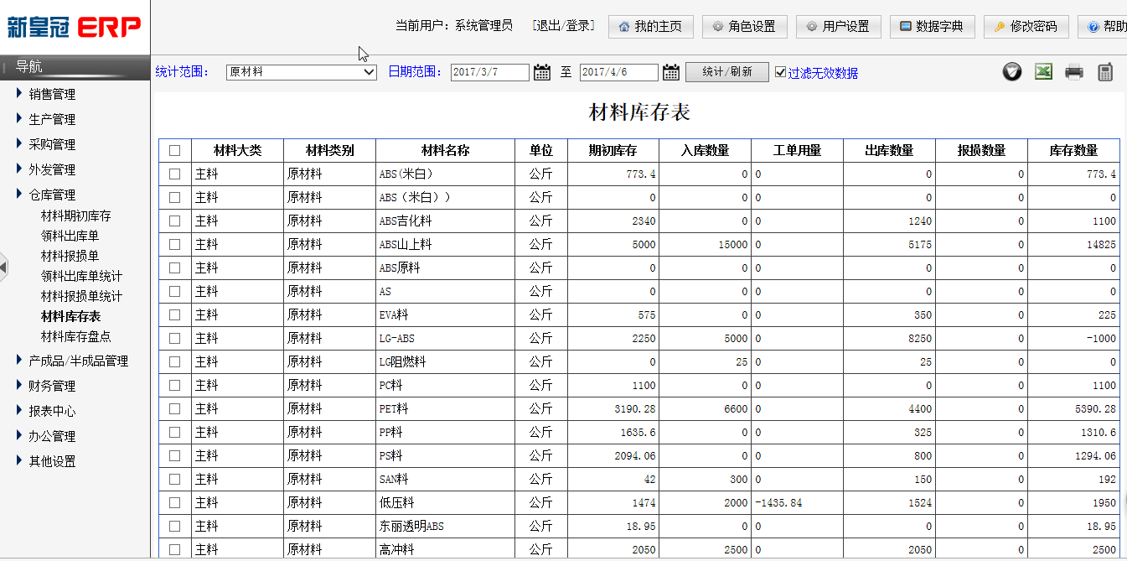Image resolution: width=1127 pixels, height=561 pixels.
Task: Click the shield icon in toolbar
Action: 1012,72
